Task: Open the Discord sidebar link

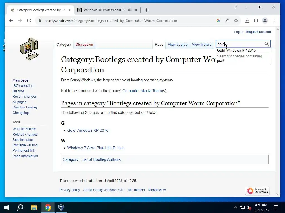Action: (x=18, y=91)
